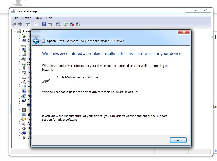Toggle the Show/Hide Action Pane toolbar icon

coord(50,24)
